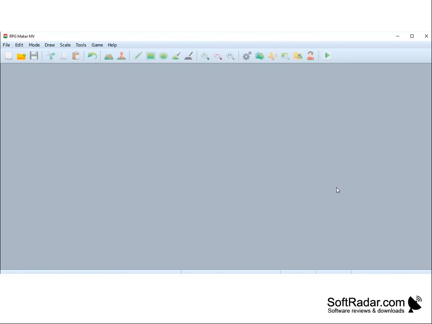Select the Rectangle drawing tool
The image size is (432, 324).
click(151, 56)
